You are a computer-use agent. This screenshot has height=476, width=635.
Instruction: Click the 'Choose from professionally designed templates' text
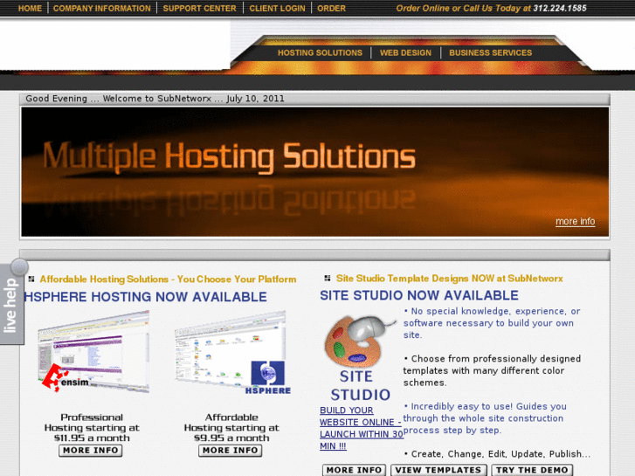pyautogui.click(x=492, y=370)
